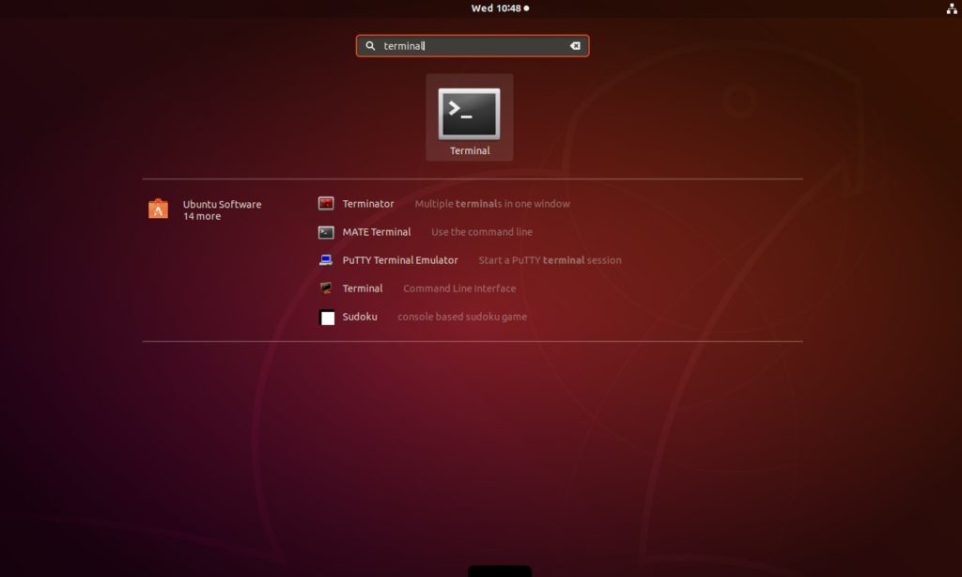Open the network status icon in the top bar
This screenshot has width=962, height=577.
(x=953, y=8)
